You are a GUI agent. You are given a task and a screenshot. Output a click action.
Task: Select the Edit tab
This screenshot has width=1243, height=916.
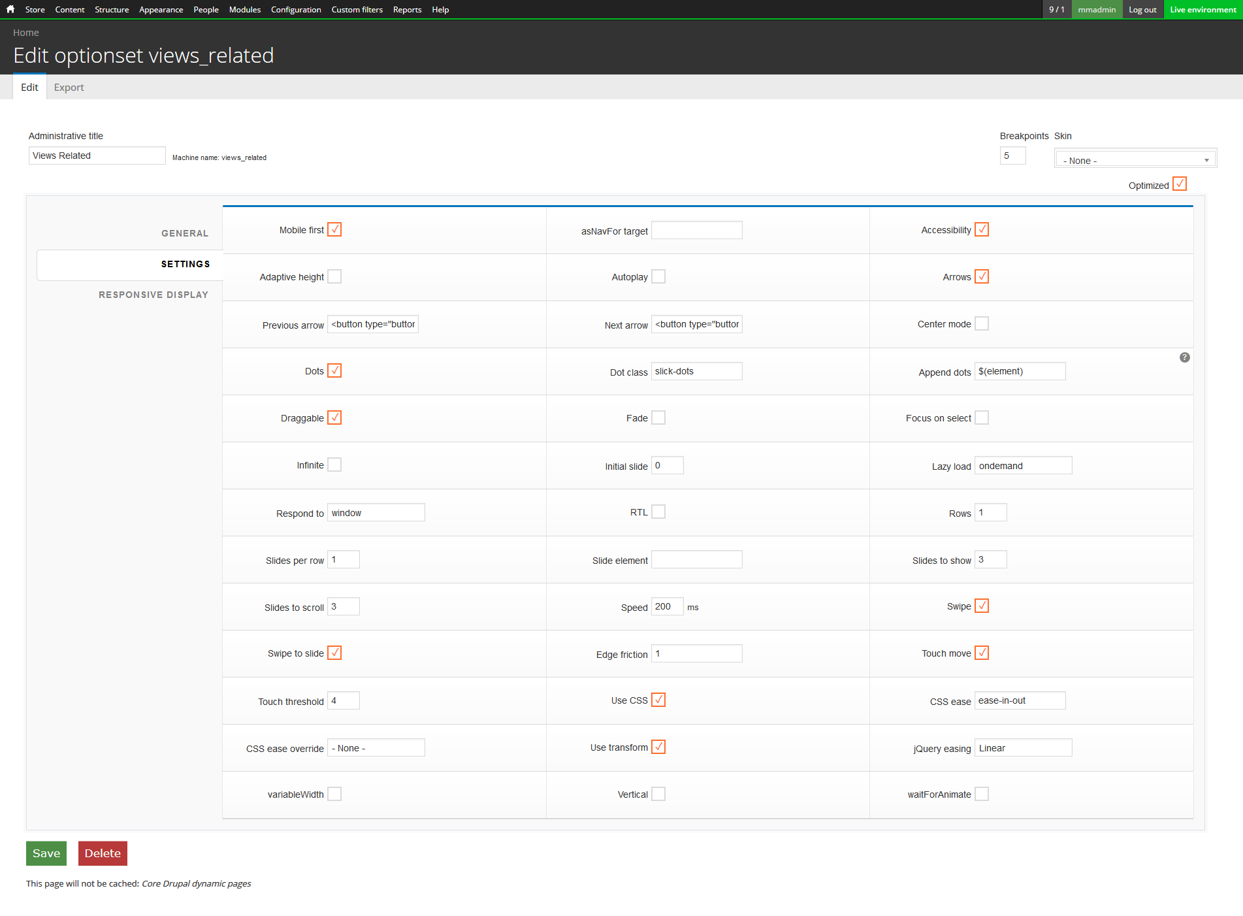coord(29,87)
